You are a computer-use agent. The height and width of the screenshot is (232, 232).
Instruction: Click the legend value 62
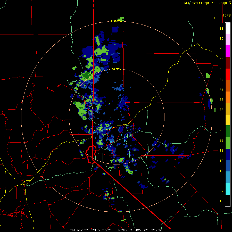click(x=221, y=39)
